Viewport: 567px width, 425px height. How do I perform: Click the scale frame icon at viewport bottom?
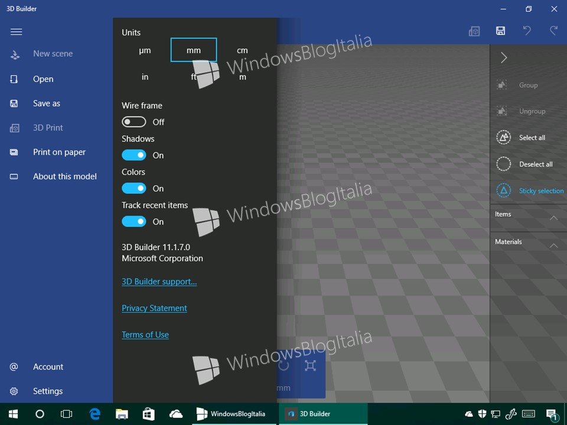(310, 365)
